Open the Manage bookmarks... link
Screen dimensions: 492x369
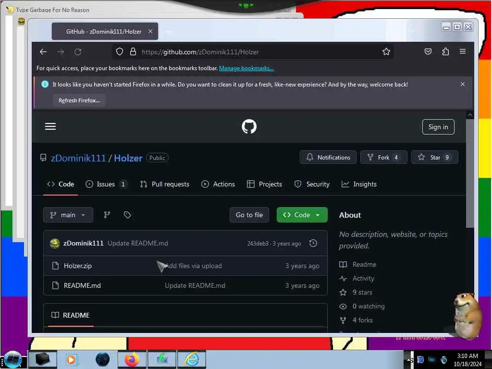point(246,68)
